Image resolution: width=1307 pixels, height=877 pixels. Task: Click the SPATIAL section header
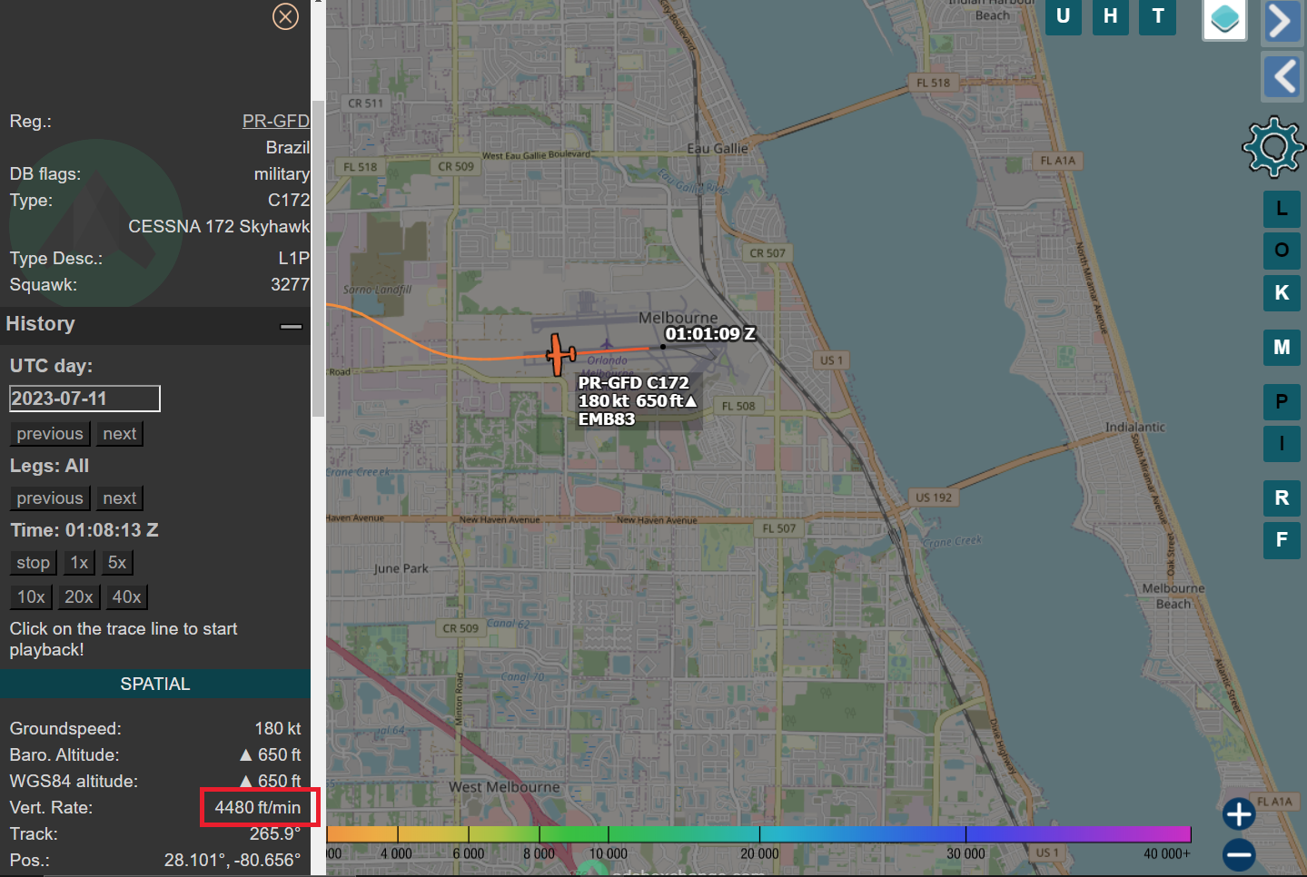(155, 684)
